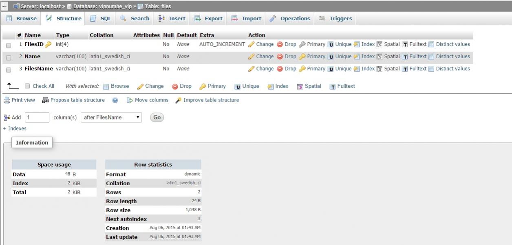Viewport: 512px width, 245px height.
Task: Click Distinct values icon for FilesID row
Action: [431, 44]
